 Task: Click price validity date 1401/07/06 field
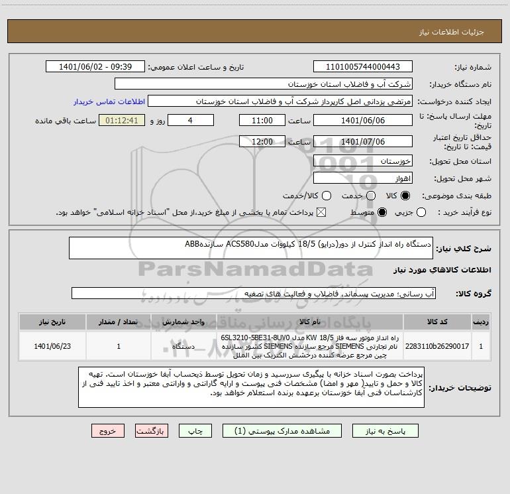tap(363, 141)
